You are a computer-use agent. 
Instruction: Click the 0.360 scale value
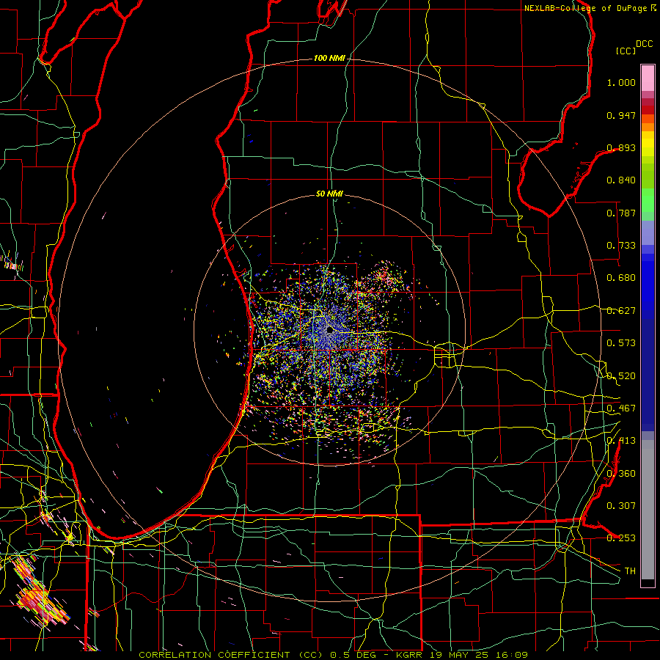pos(621,474)
